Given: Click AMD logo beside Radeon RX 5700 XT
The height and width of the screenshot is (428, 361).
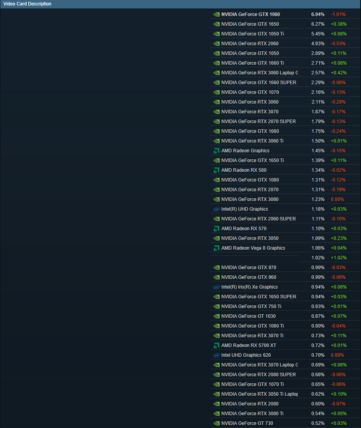Looking at the screenshot, I should 217,345.
